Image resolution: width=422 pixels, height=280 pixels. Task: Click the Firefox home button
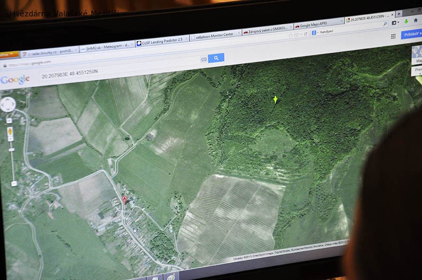[x=416, y=21]
